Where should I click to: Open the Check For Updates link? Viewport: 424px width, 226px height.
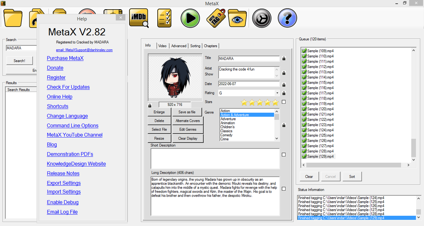(68, 87)
